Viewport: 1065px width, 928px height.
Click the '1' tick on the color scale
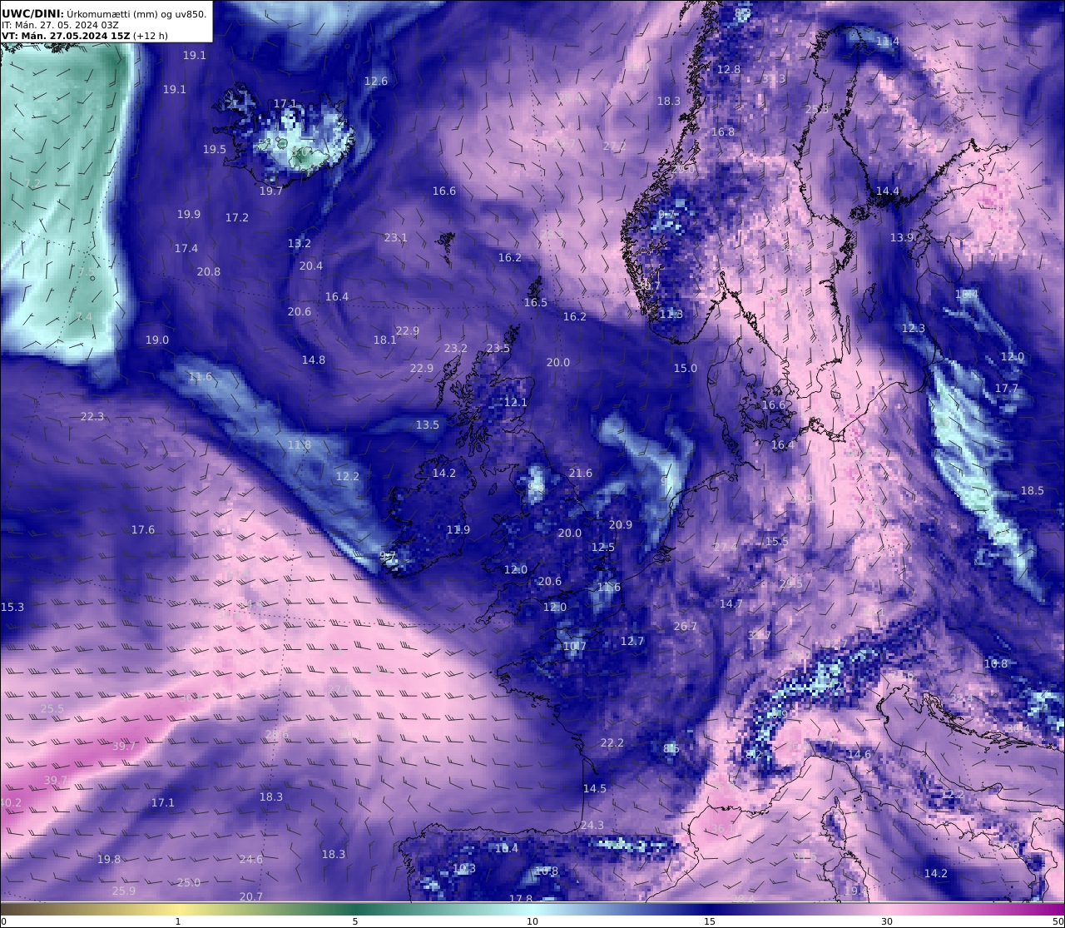click(178, 921)
